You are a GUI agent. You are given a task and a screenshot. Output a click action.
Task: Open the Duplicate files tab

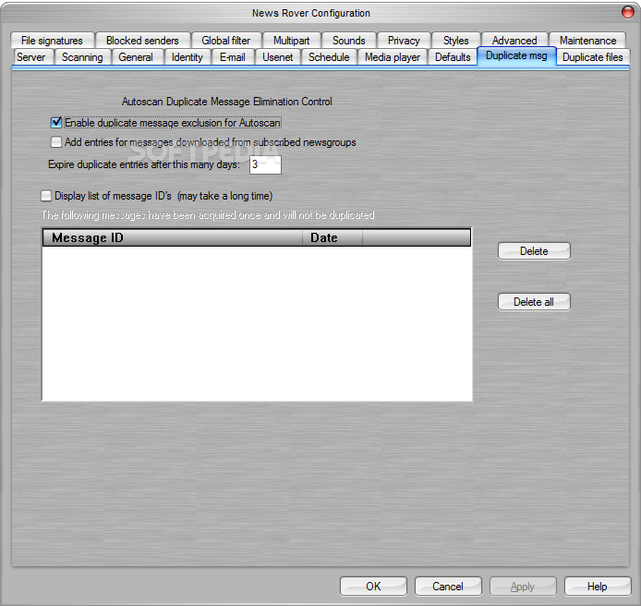point(593,57)
